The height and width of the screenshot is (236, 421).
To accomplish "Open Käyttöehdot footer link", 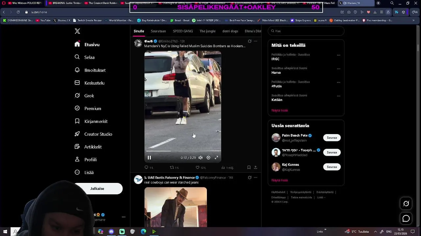I will tap(278, 192).
